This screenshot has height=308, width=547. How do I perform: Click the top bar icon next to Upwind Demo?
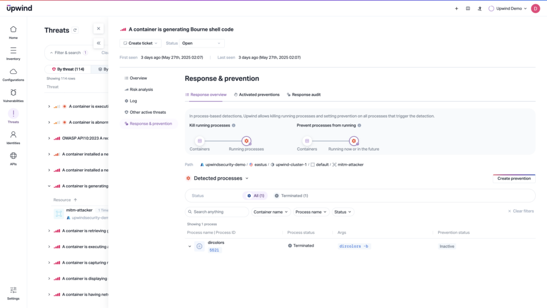tap(480, 9)
